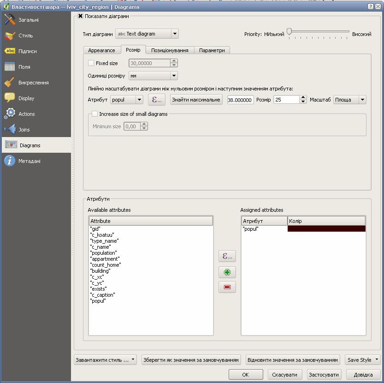Click the green plus add attribute button

click(x=227, y=272)
